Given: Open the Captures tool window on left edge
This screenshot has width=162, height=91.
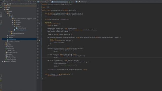Looking at the screenshot, I should (1, 22).
